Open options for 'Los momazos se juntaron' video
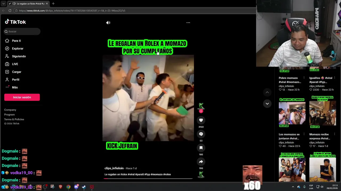 (x=304, y=134)
